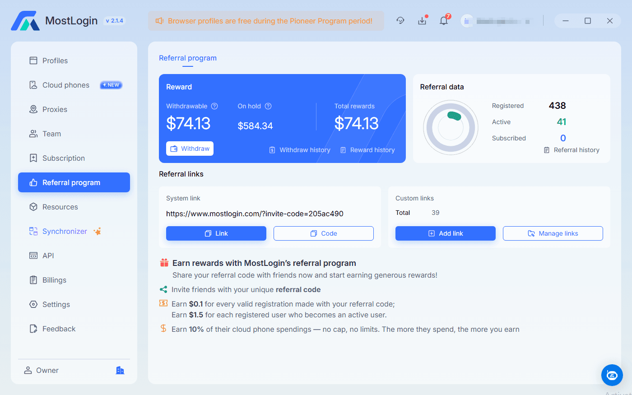Open the Feedback page
This screenshot has width=632, height=395.
coord(74,329)
